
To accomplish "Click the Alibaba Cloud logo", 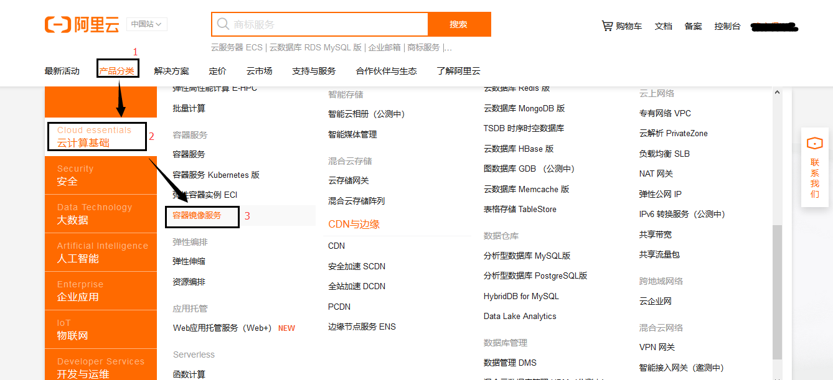I will click(x=82, y=24).
